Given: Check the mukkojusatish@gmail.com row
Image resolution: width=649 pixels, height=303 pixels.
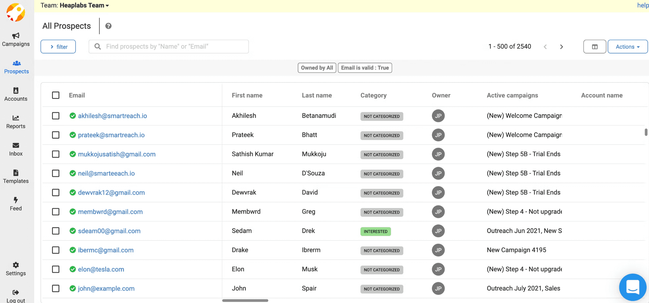Looking at the screenshot, I should tap(56, 154).
